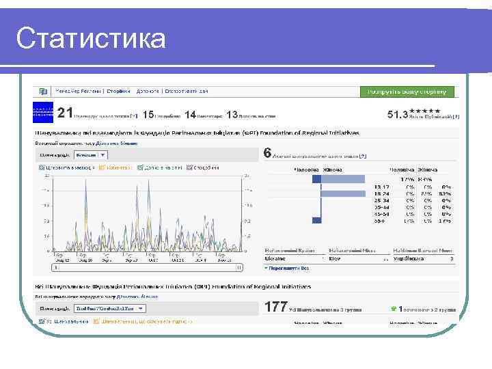
Task: Open the Total Fans graph-type dropdown
Action: click(110, 308)
